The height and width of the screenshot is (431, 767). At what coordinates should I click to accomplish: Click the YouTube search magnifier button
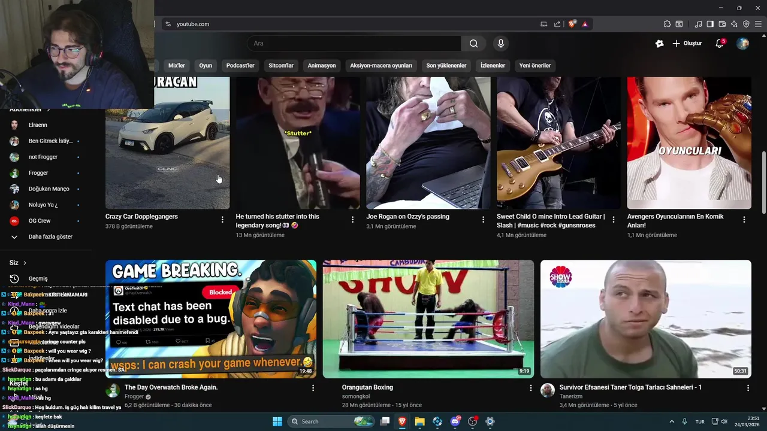pos(473,43)
